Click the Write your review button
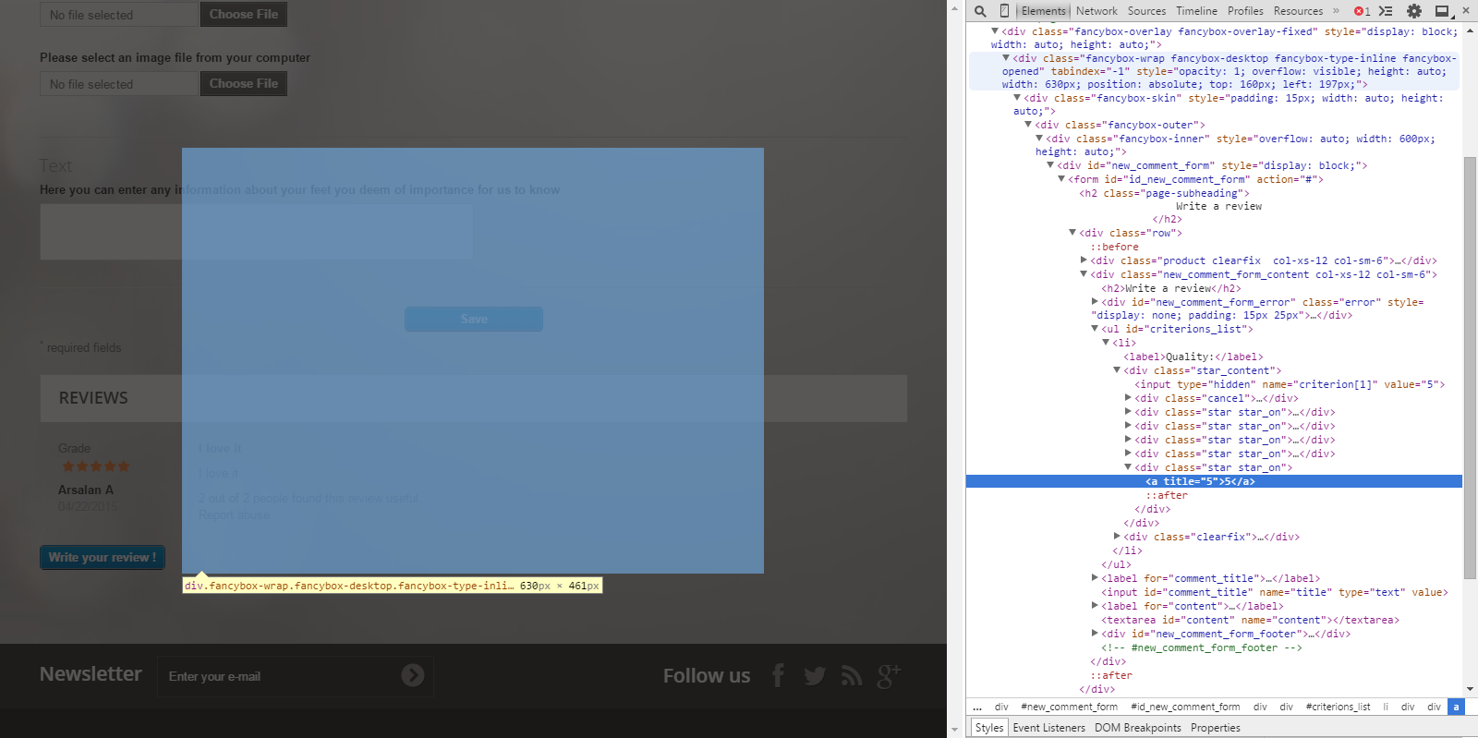 click(103, 557)
